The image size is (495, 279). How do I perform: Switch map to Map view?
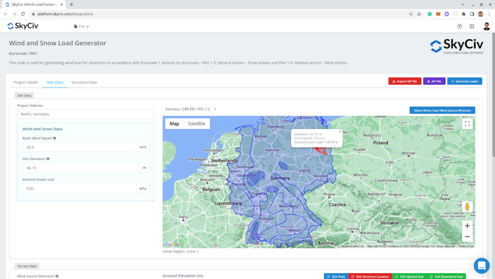coord(174,124)
